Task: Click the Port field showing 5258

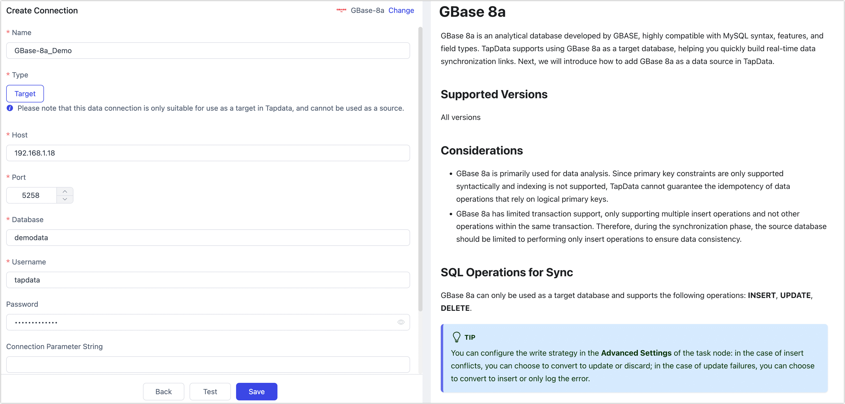Action: point(31,195)
